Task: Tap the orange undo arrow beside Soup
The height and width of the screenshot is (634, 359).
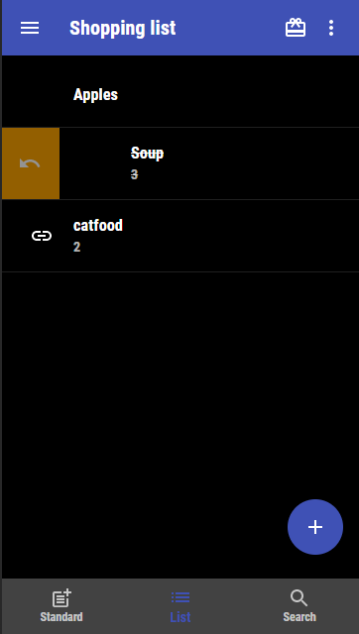Action: pos(31,163)
